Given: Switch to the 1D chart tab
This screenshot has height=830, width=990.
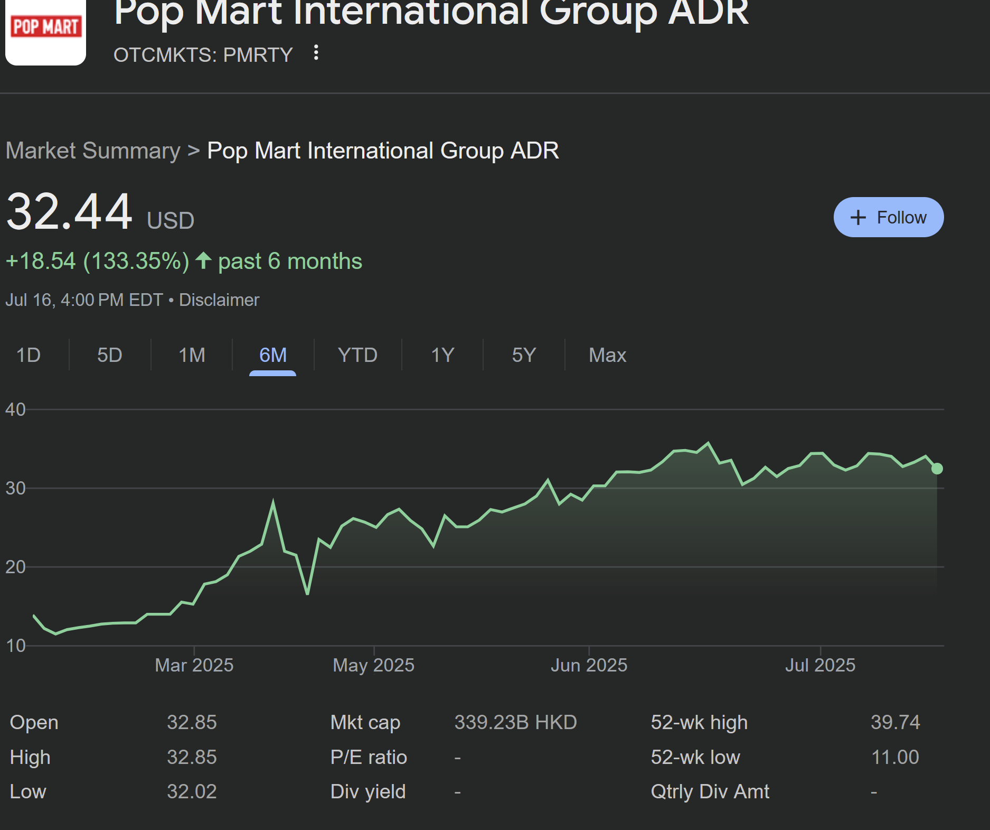Looking at the screenshot, I should click(29, 355).
